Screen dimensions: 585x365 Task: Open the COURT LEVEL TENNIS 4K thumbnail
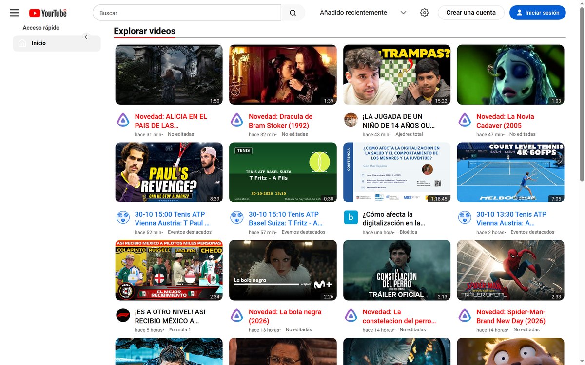click(510, 172)
